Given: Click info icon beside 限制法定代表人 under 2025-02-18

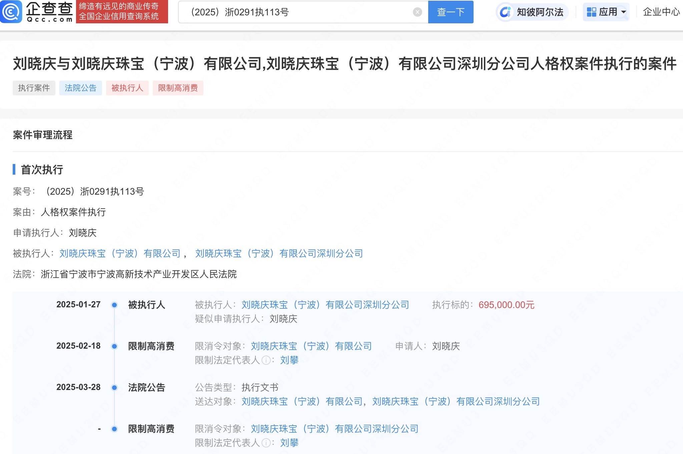Looking at the screenshot, I should (266, 360).
